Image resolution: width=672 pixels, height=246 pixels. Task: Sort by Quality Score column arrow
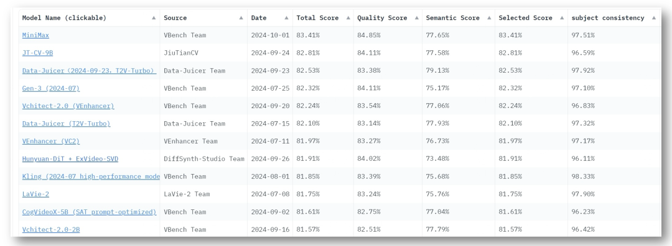[416, 18]
